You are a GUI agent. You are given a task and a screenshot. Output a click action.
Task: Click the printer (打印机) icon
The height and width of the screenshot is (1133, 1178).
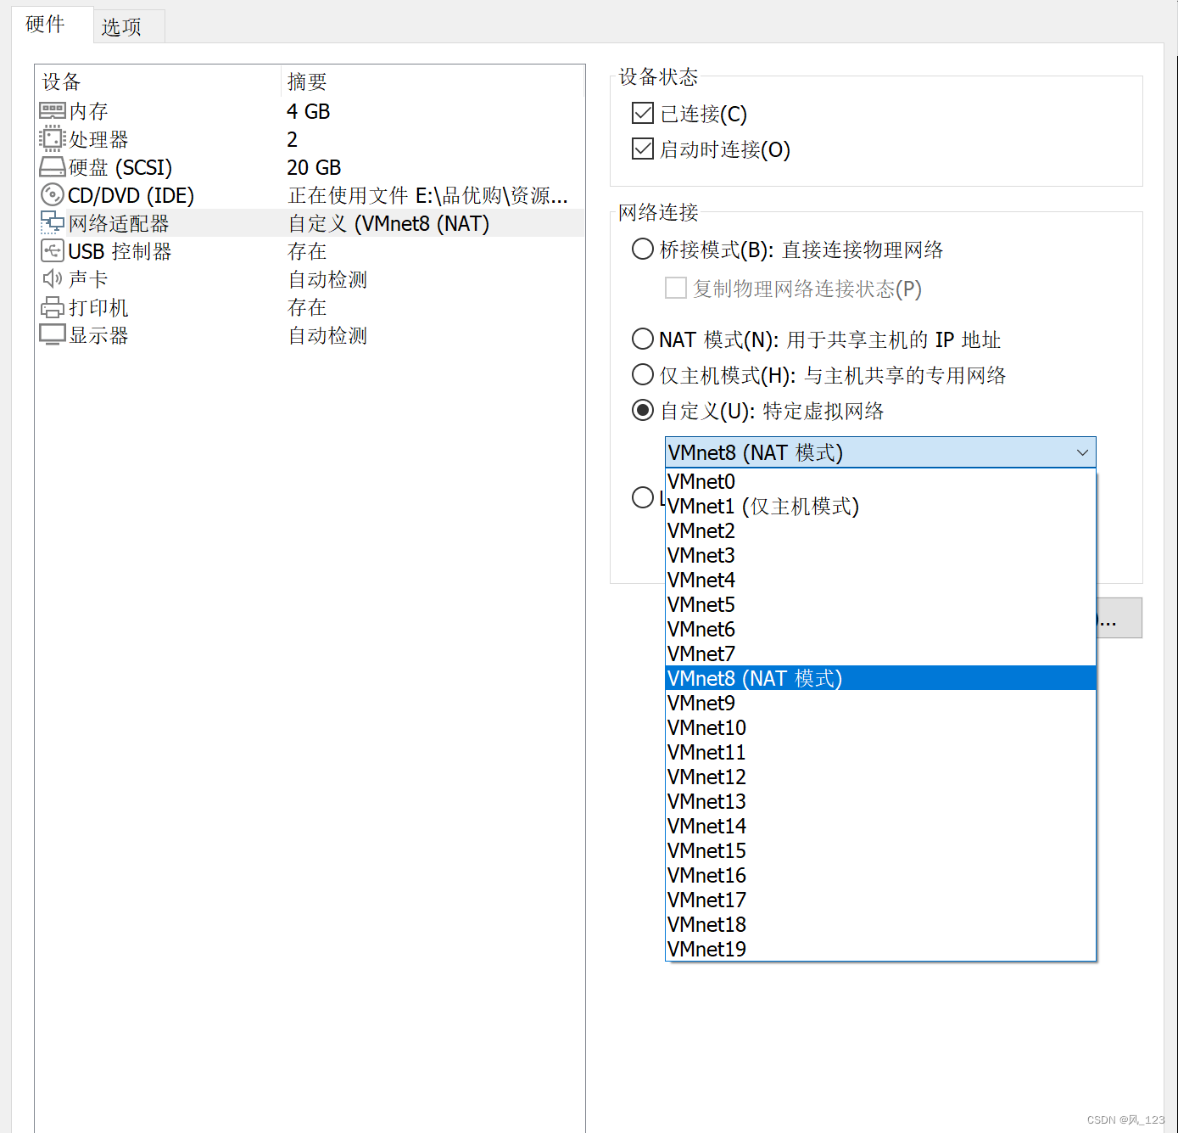pyautogui.click(x=53, y=306)
